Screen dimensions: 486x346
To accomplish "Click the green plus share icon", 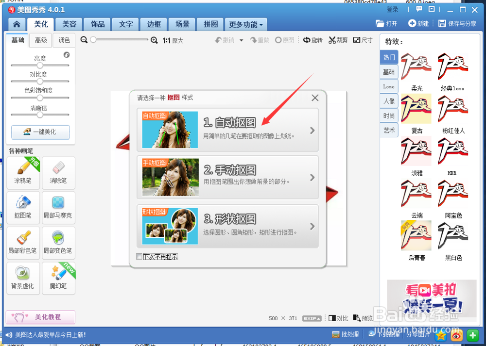I will point(473,335).
